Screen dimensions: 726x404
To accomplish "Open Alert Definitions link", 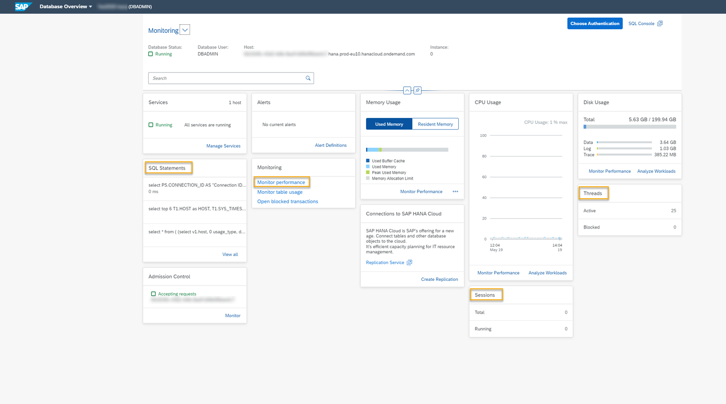I will (331, 145).
